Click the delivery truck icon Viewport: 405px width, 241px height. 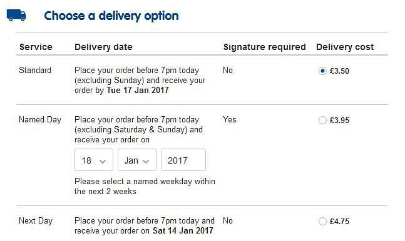click(x=16, y=15)
